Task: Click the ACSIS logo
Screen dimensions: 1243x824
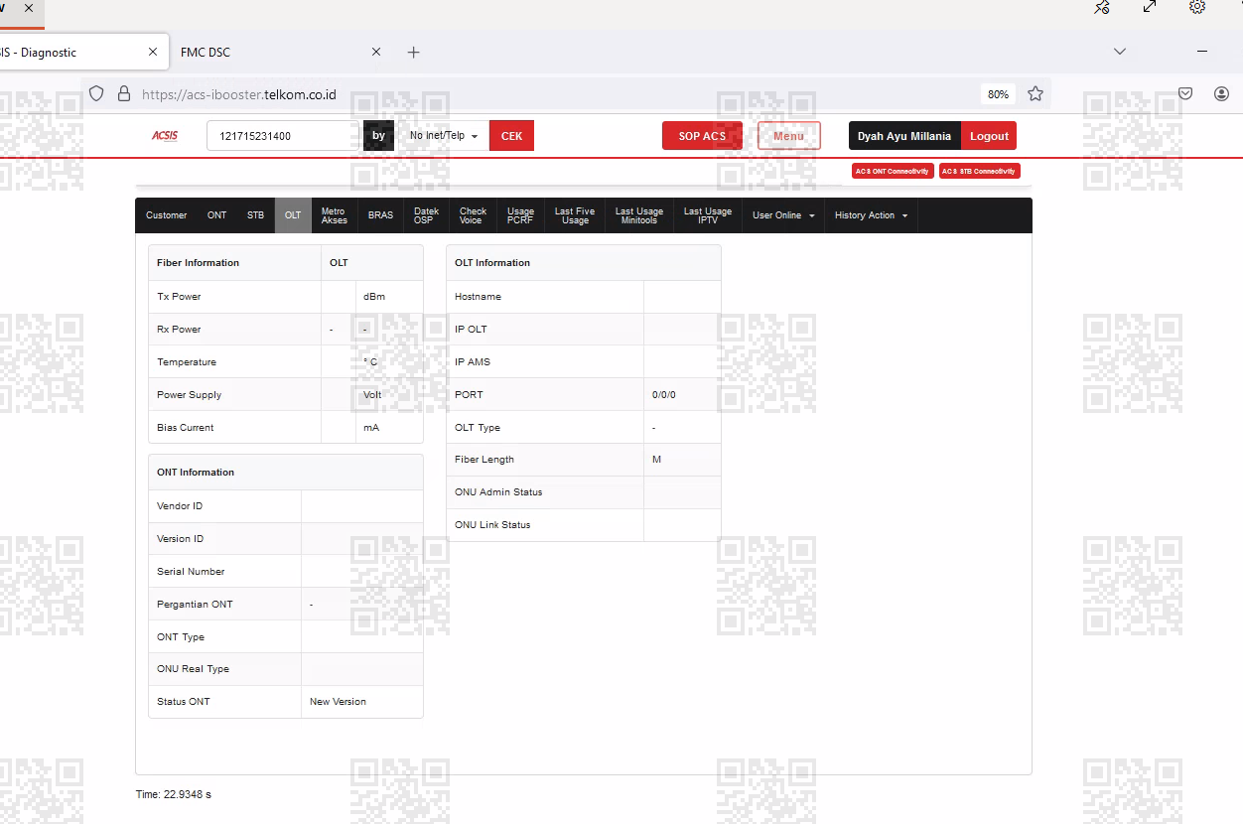Action: click(x=165, y=136)
